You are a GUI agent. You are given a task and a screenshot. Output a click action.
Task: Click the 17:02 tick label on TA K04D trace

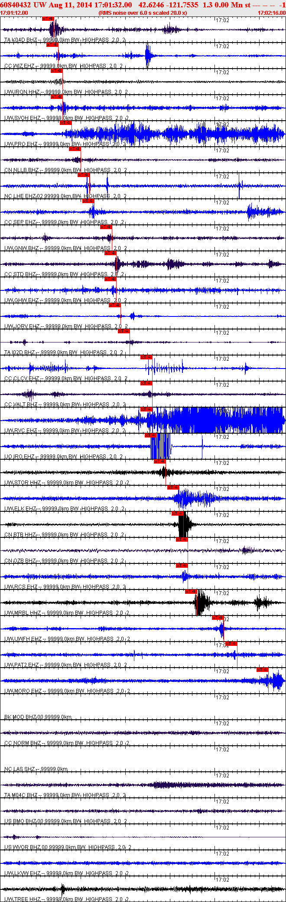(223, 20)
